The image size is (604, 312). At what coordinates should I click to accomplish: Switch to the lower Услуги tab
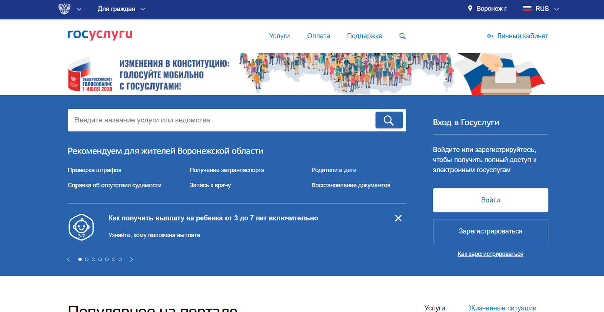(x=435, y=308)
